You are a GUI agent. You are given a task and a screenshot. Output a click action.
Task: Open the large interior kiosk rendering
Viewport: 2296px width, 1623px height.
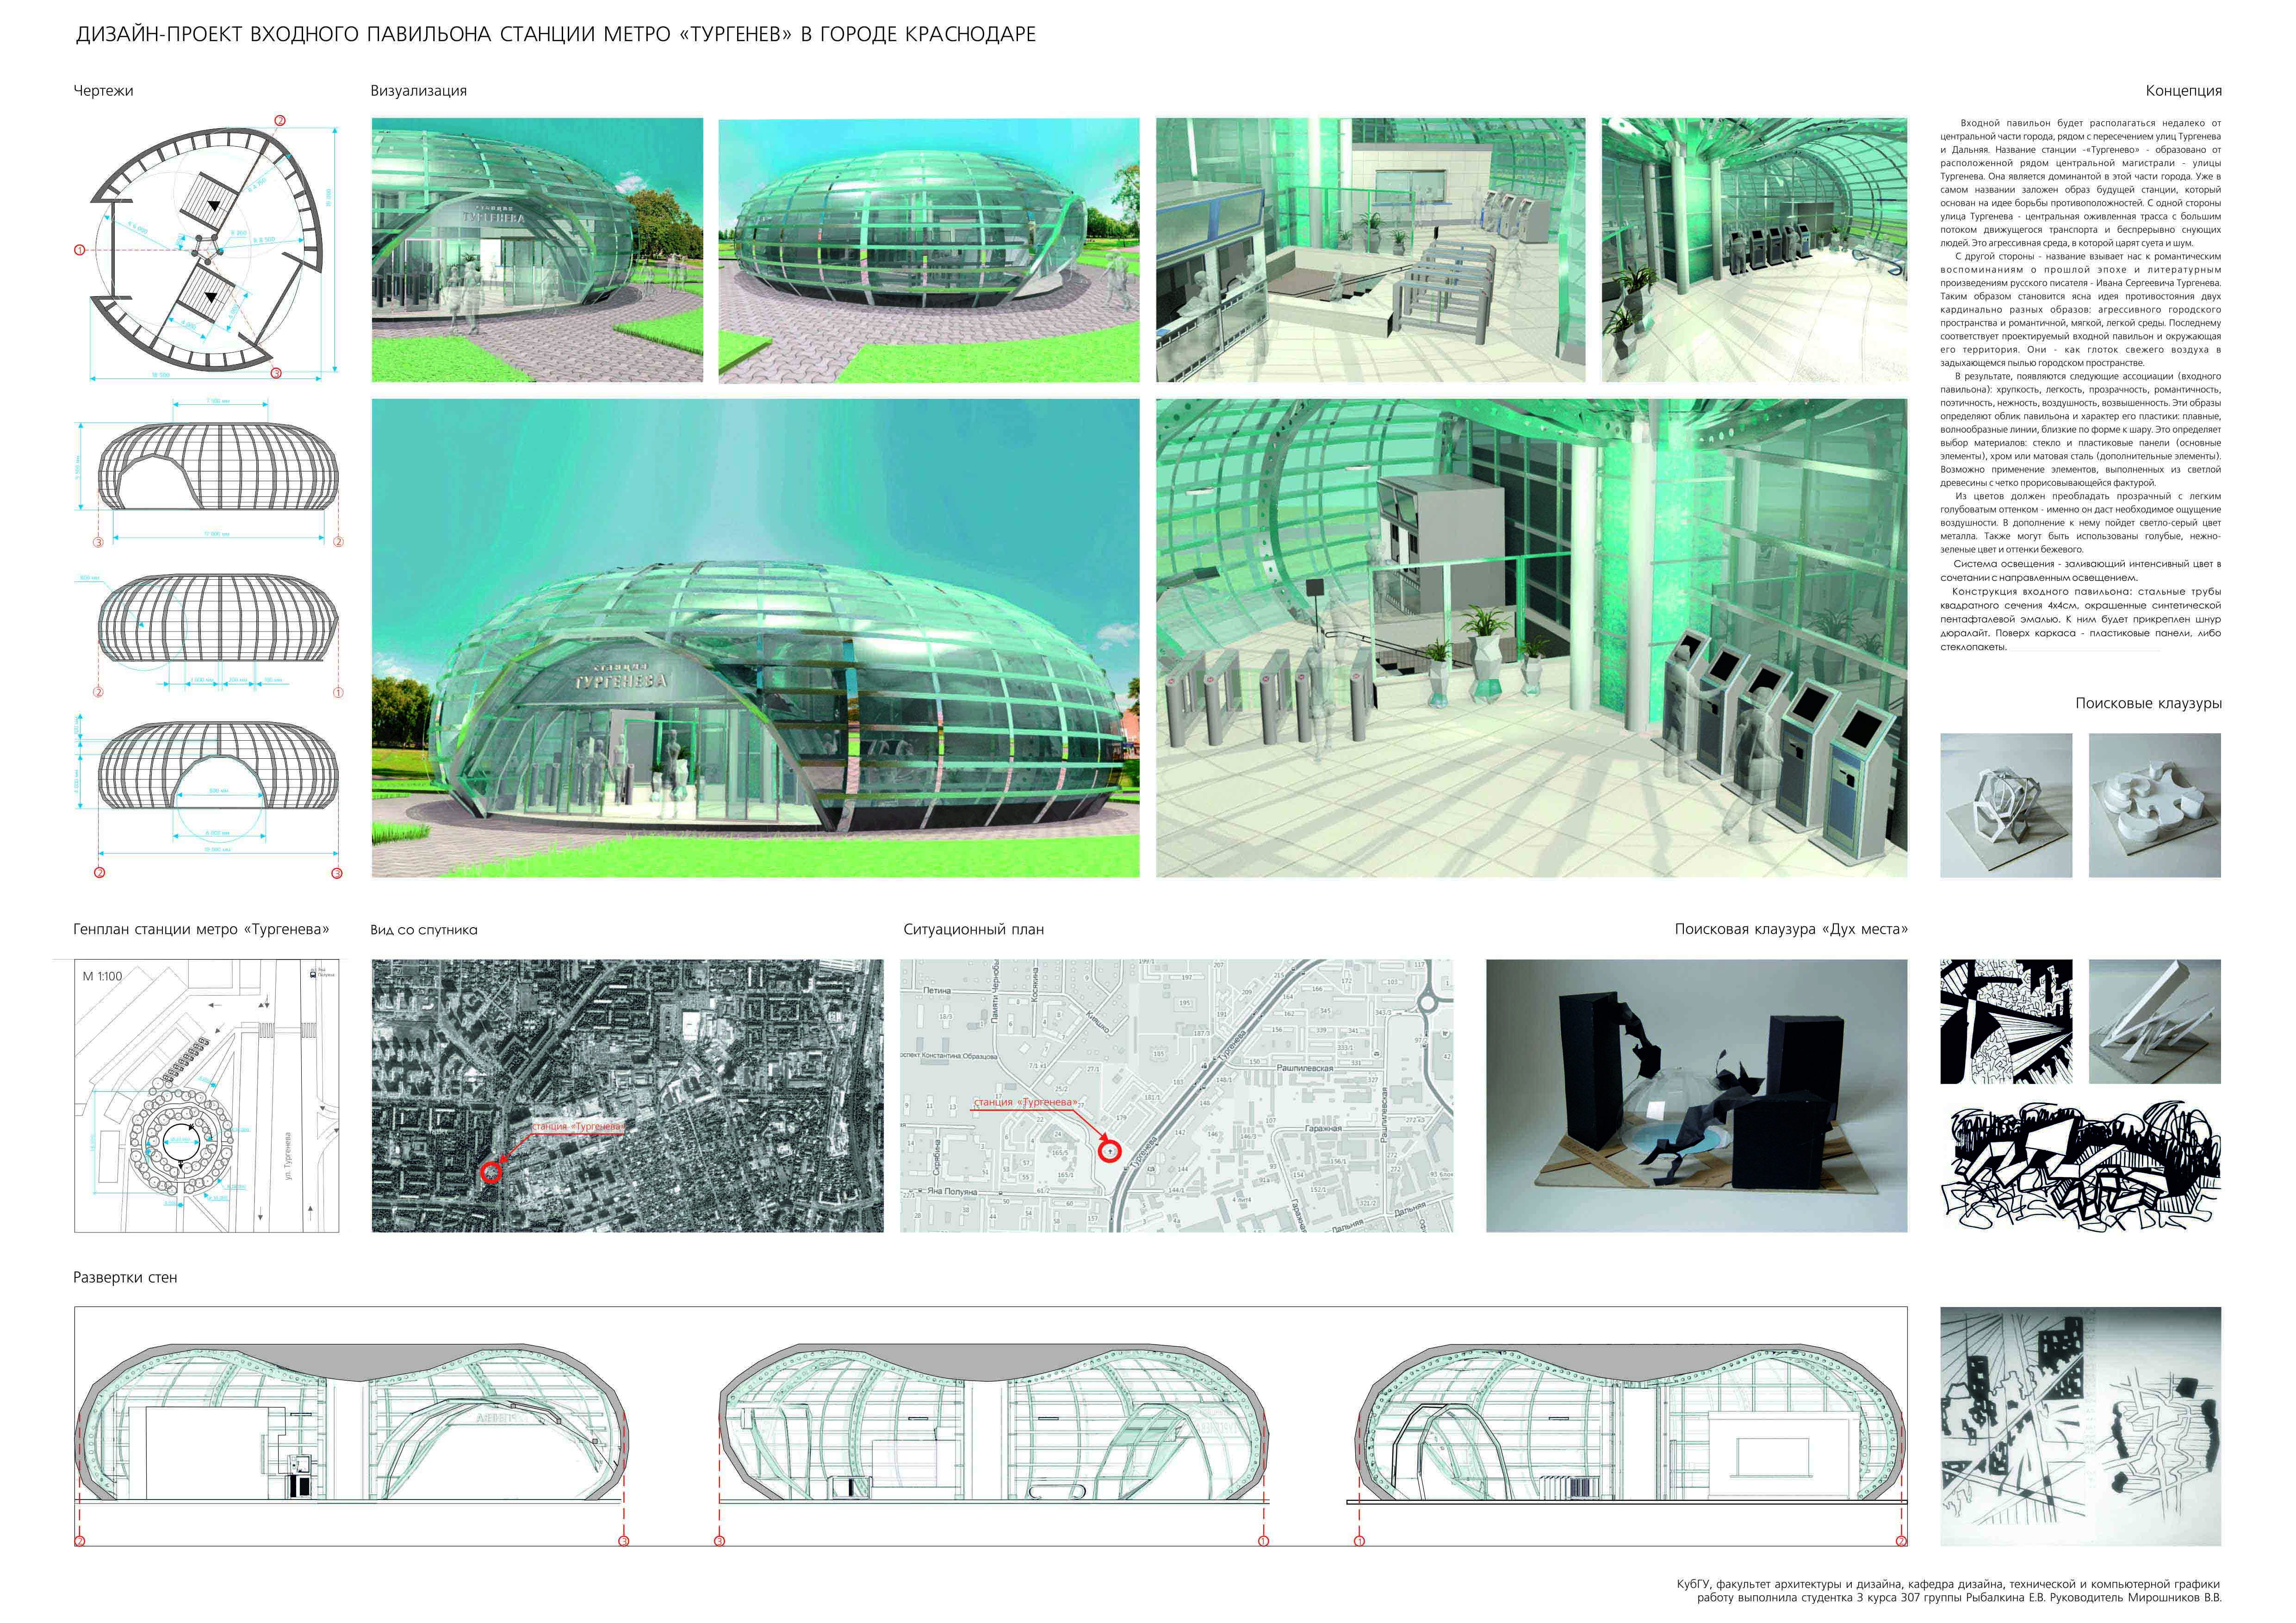(x=1531, y=638)
